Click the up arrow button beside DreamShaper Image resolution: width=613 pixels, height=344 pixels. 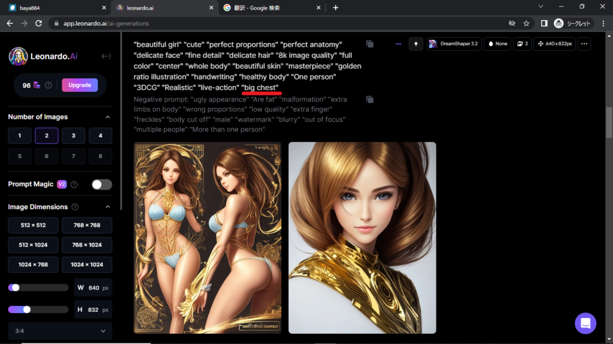pyautogui.click(x=416, y=44)
